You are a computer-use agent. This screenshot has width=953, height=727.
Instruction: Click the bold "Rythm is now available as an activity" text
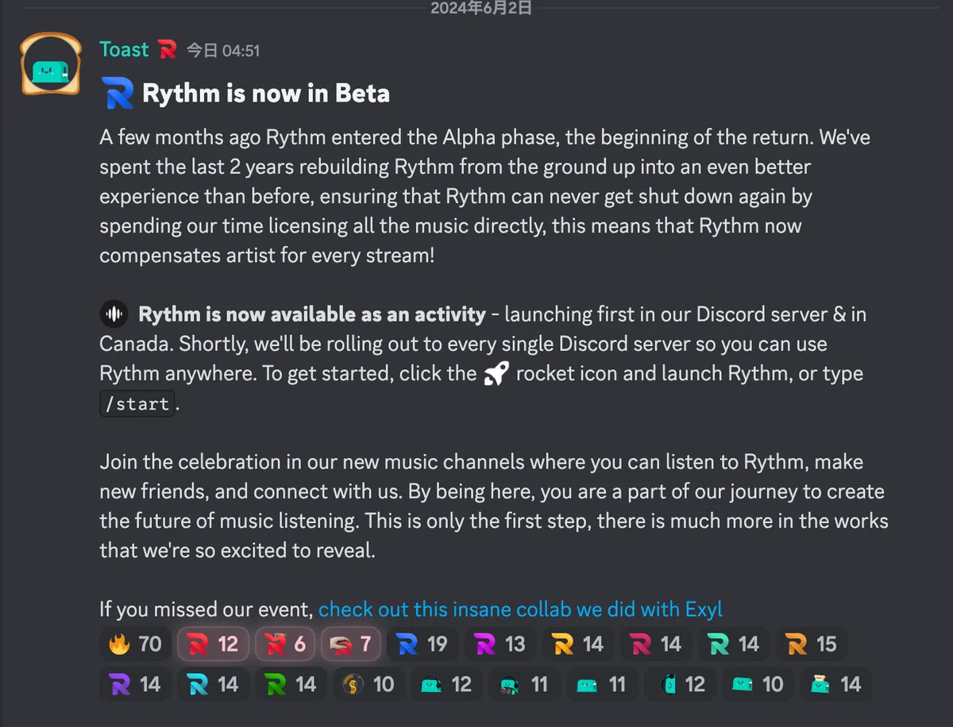click(x=312, y=314)
